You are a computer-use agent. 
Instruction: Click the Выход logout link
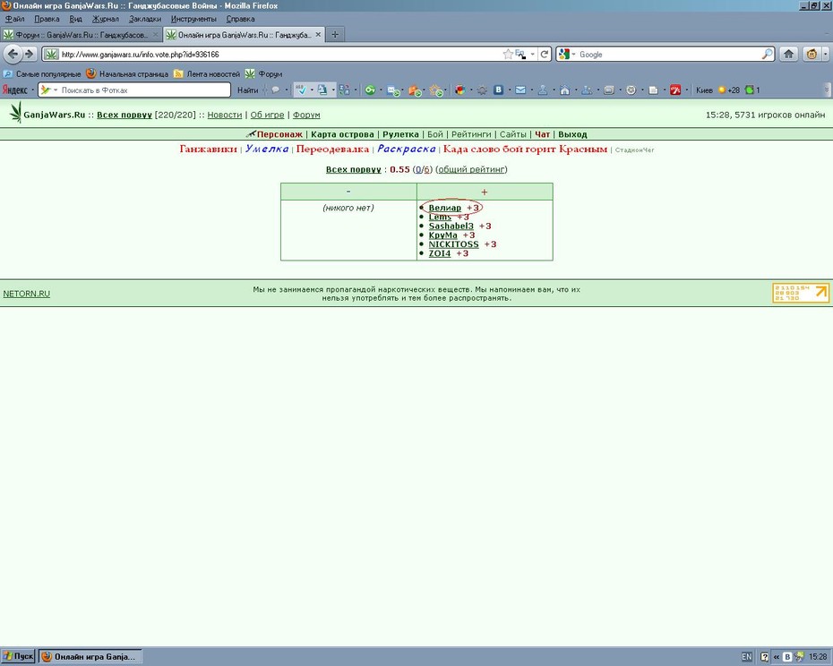point(572,134)
